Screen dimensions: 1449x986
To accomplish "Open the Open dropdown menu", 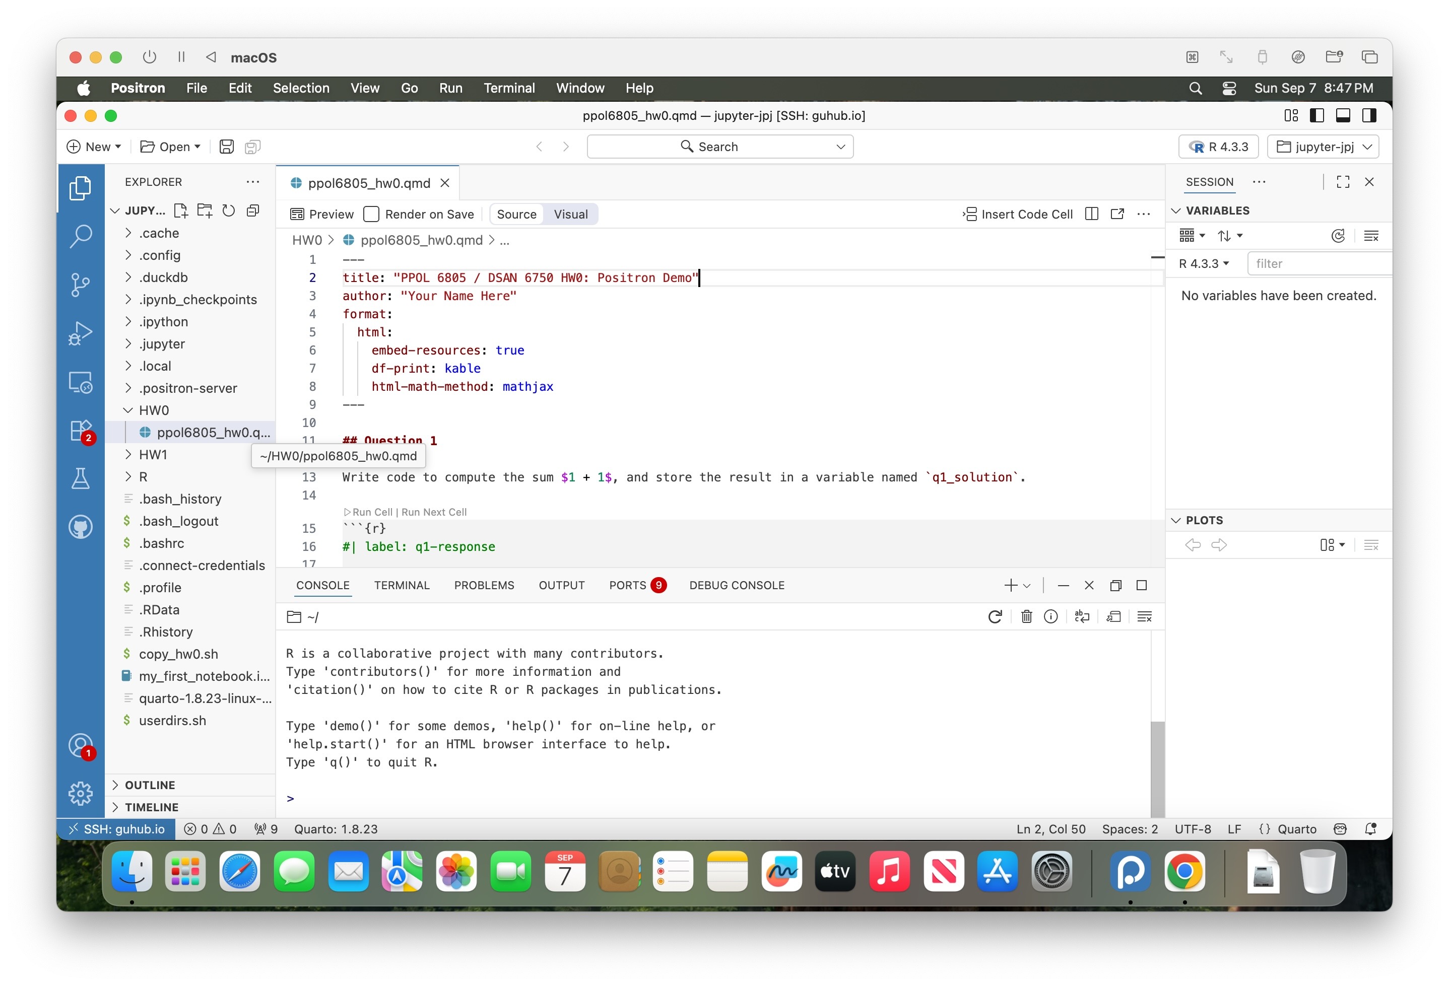I will 170,147.
